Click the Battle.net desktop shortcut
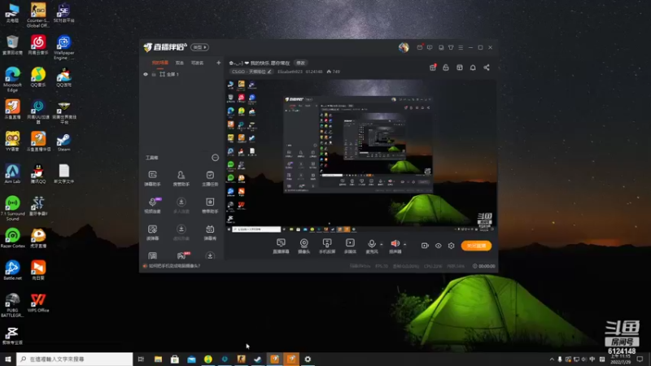Viewport: 651px width, 366px height. coord(12,270)
